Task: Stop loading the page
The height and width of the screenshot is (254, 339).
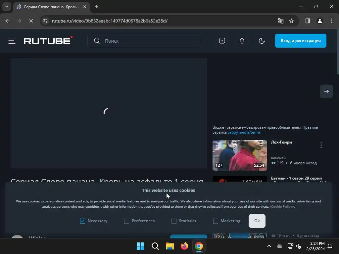Action: [x=31, y=21]
